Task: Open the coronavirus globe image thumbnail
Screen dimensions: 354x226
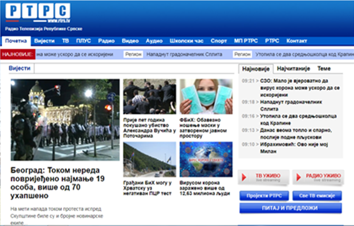Action: pyautogui.click(x=206, y=159)
